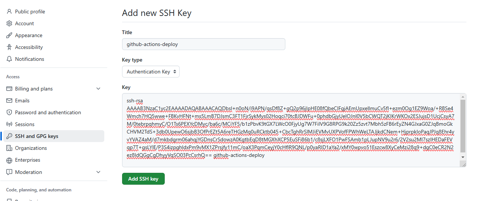The width and height of the screenshot is (482, 201).
Task: Open the Authentication Key type dropdown
Action: tap(151, 72)
